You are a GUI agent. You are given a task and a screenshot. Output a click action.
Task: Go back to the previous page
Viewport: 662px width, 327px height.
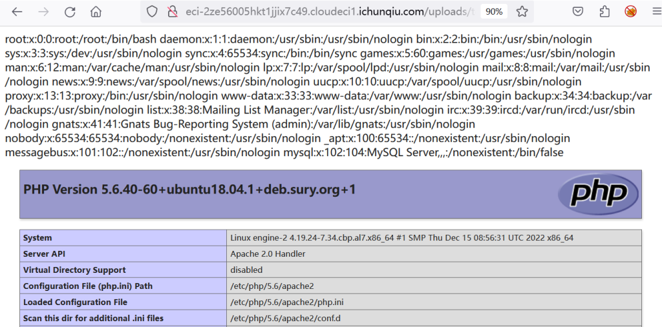point(16,12)
